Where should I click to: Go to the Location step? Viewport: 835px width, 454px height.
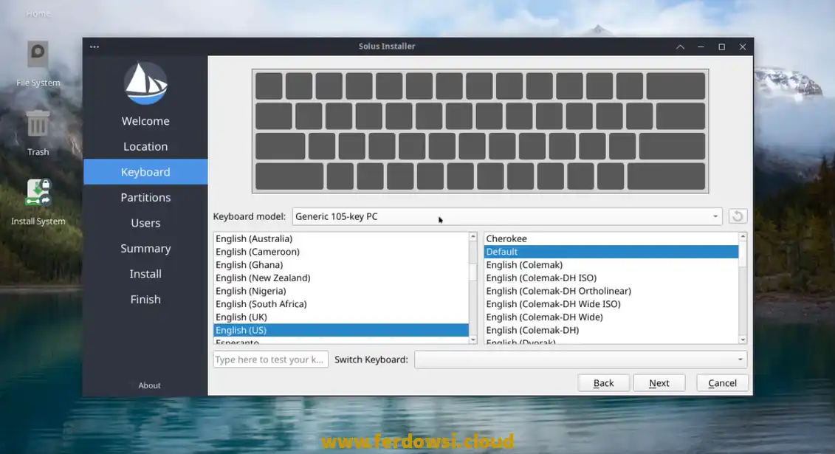145,146
